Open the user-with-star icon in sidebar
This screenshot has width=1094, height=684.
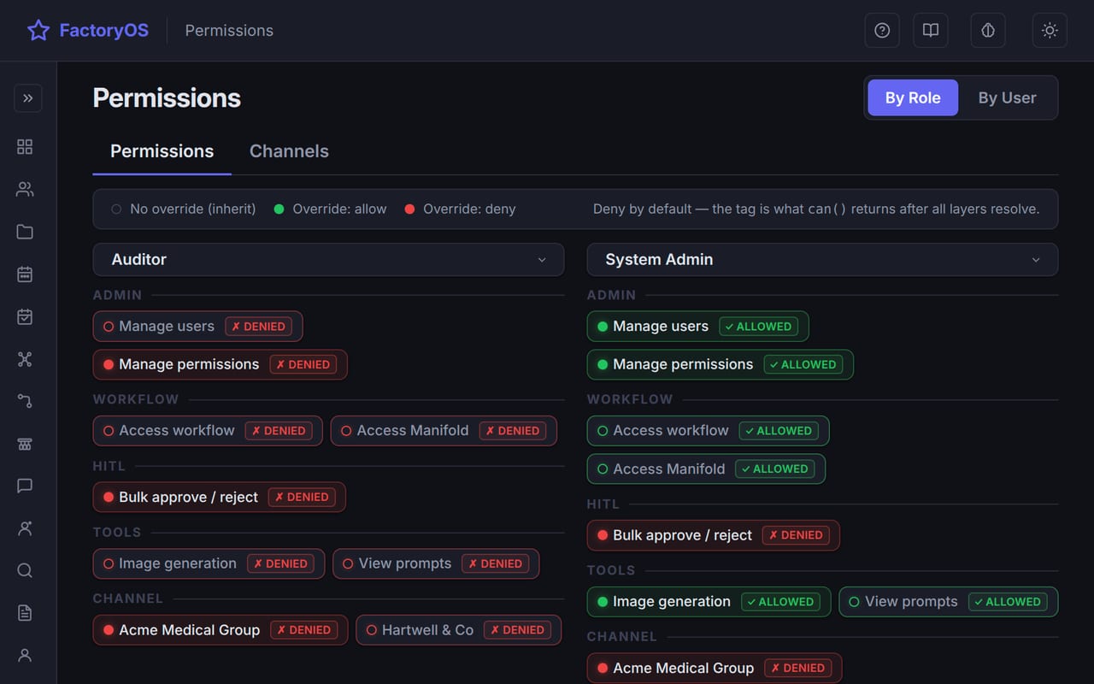[x=25, y=528]
